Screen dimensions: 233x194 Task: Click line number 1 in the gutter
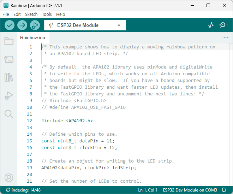point(31,47)
